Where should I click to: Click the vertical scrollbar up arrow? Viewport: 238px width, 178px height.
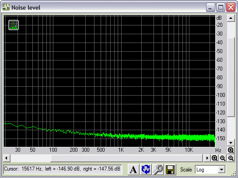coord(231,18)
